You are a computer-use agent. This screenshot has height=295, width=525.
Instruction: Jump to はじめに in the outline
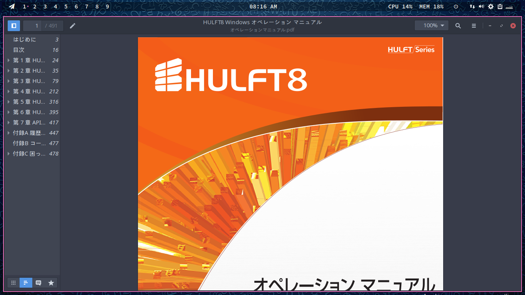(25, 40)
